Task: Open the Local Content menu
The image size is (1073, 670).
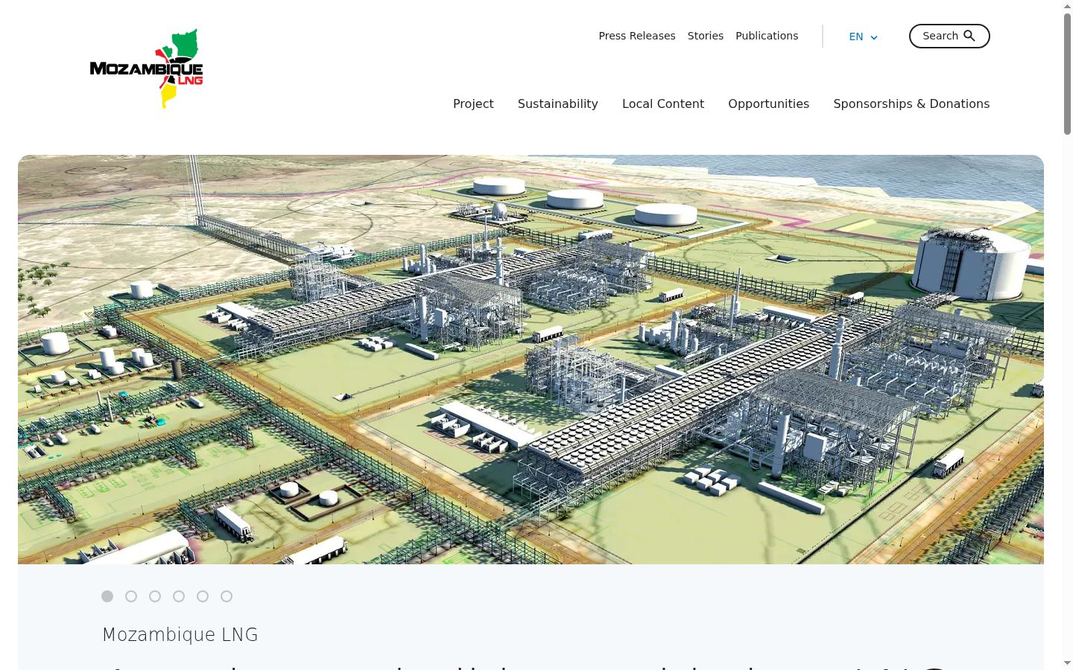Action: point(663,103)
